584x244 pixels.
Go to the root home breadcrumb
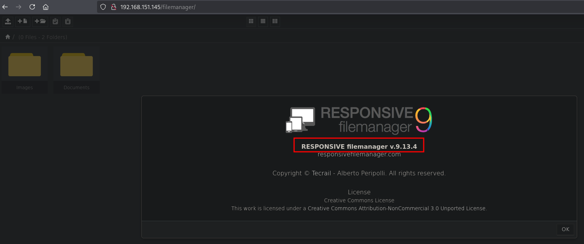tap(8, 37)
